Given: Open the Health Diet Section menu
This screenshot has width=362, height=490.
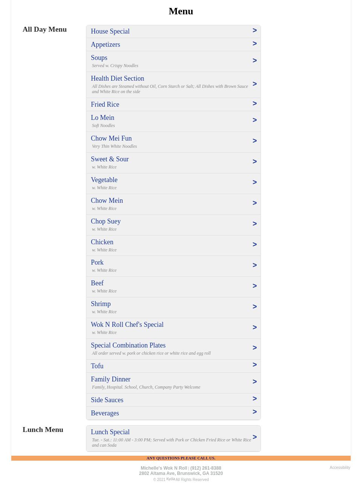Looking at the screenshot, I should [117, 78].
